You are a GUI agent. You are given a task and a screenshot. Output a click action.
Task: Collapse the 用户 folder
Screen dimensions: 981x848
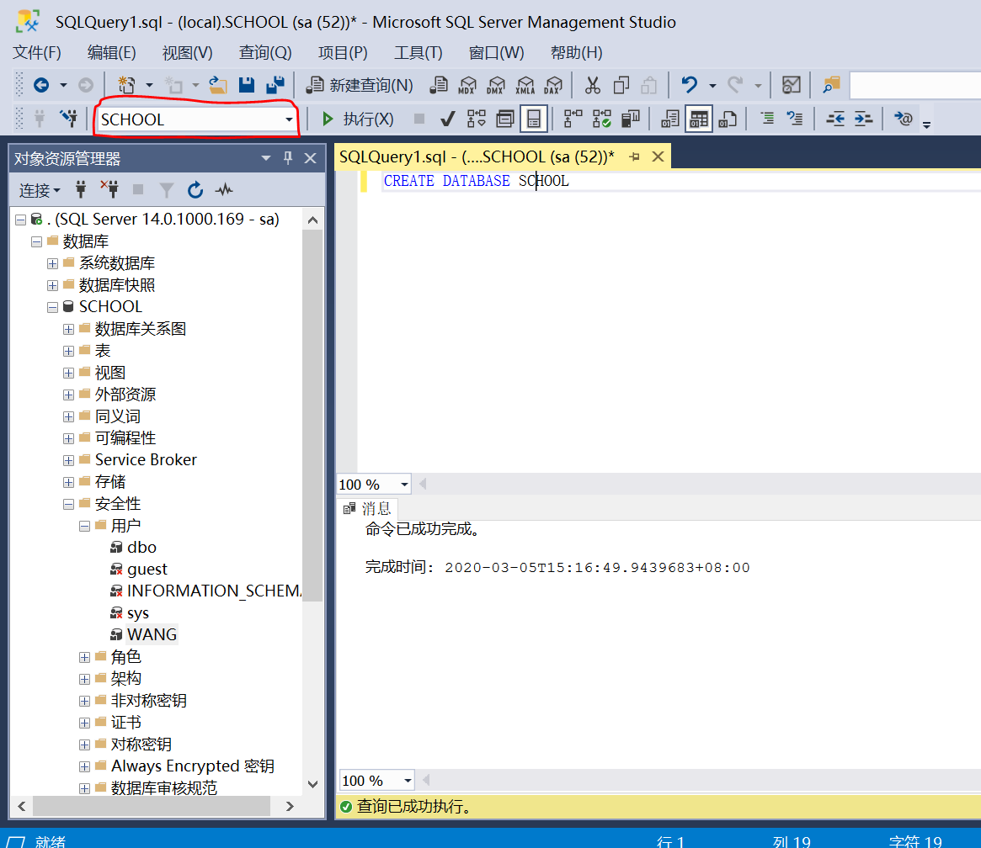coord(84,526)
